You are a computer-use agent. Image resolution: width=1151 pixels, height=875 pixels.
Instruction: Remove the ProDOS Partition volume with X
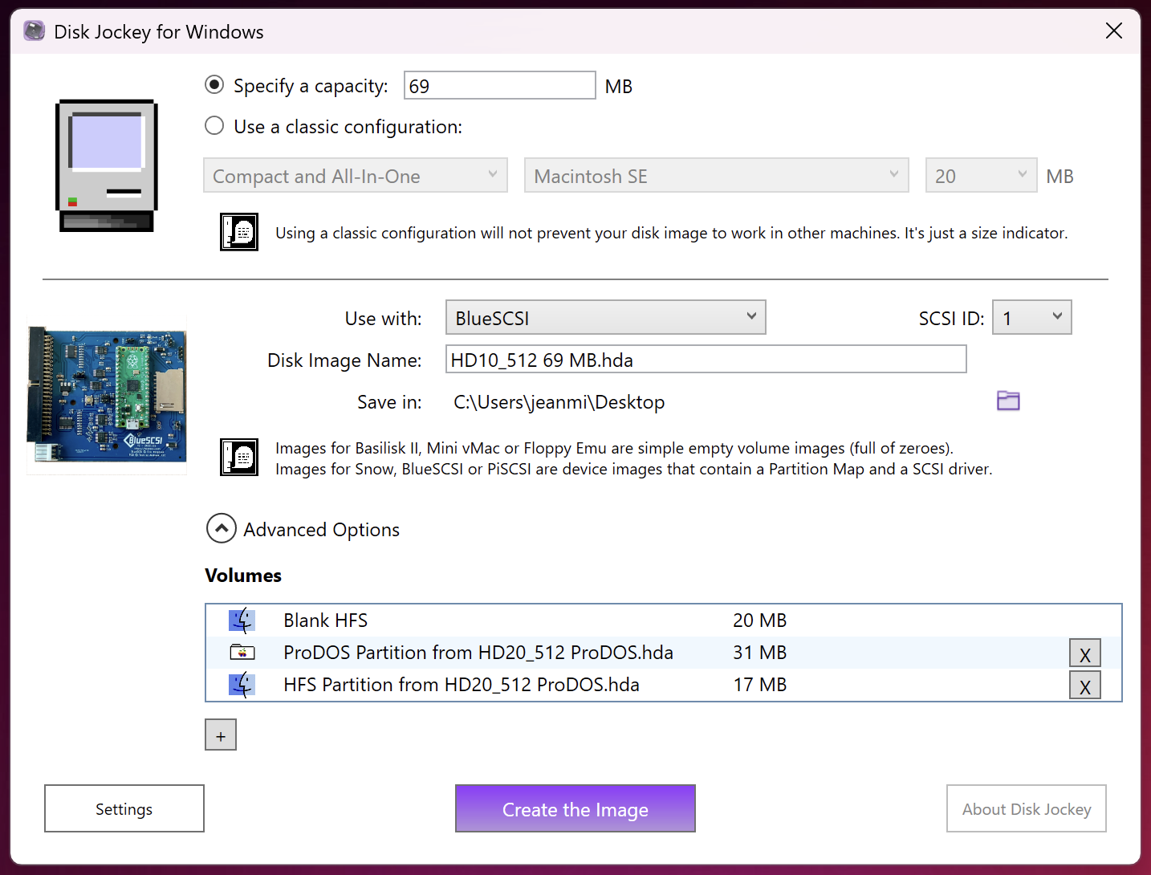[x=1084, y=654]
